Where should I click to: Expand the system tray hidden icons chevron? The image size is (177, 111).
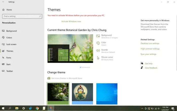(x=142, y=108)
